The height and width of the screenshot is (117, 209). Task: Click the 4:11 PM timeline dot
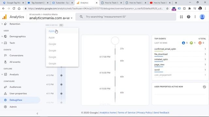coord(61,94)
